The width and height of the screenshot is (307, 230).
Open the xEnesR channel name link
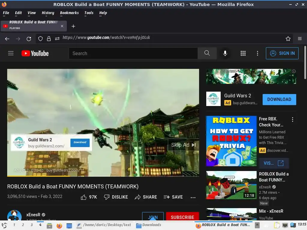tap(33, 215)
